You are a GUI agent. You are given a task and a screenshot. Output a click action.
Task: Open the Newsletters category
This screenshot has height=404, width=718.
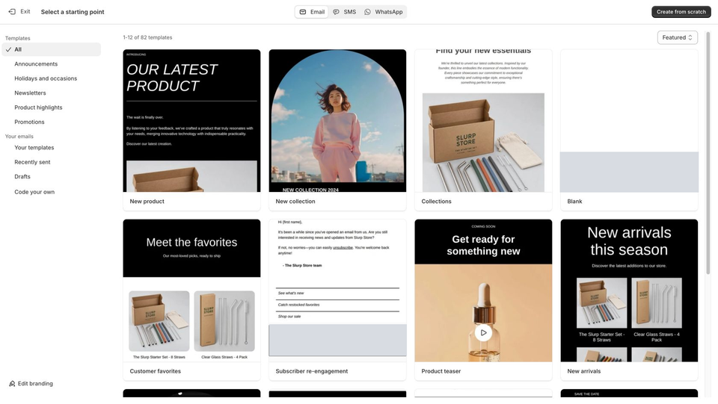(x=30, y=93)
